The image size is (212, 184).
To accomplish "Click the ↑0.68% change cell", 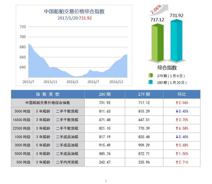I will [182, 145].
